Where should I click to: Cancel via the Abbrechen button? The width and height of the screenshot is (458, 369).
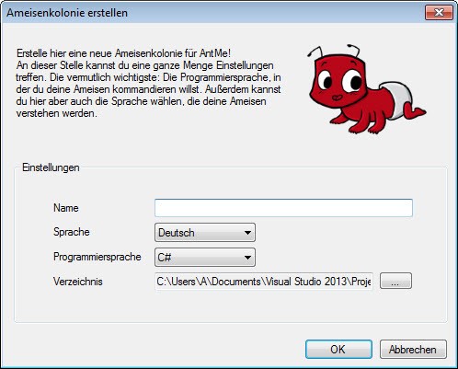(x=413, y=349)
